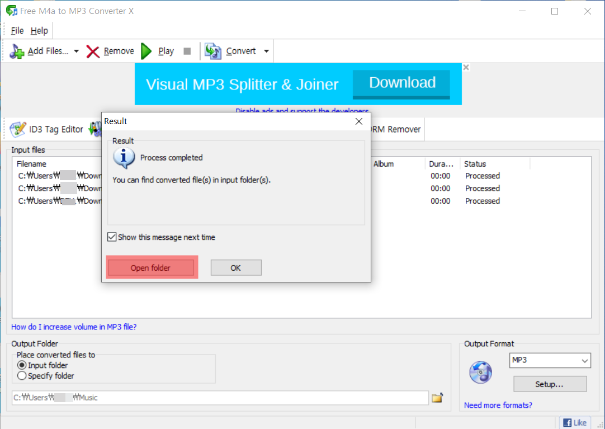Viewport: 605px width, 429px height.
Task: Expand the Add Files dropdown arrow
Action: point(76,51)
